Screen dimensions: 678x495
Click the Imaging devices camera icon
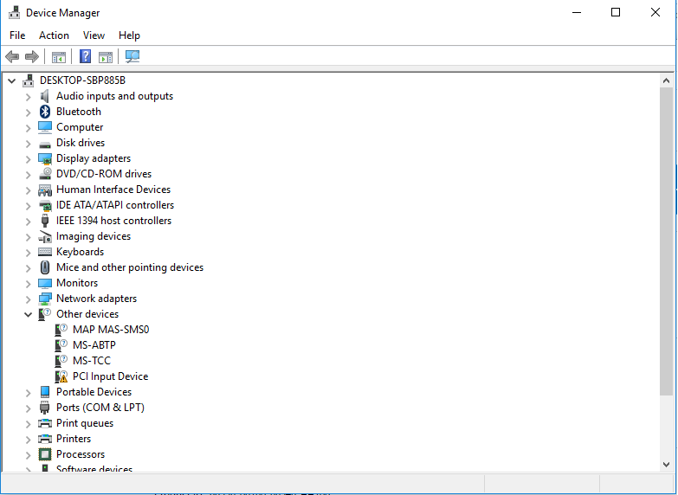pyautogui.click(x=44, y=236)
